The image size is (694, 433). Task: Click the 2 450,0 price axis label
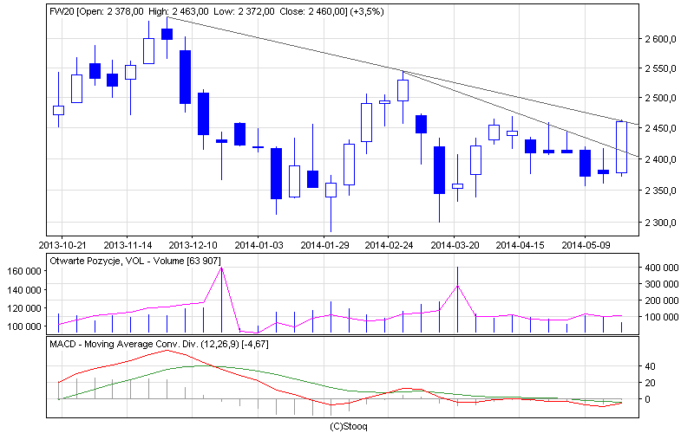[x=660, y=128]
